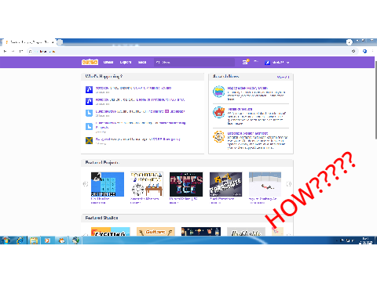Open the dark lanterns featured studio thumbnail

coord(201,231)
